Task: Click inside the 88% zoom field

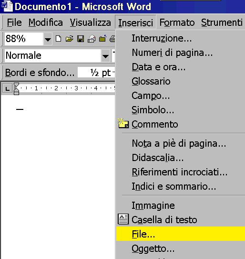Action: [x=24, y=39]
